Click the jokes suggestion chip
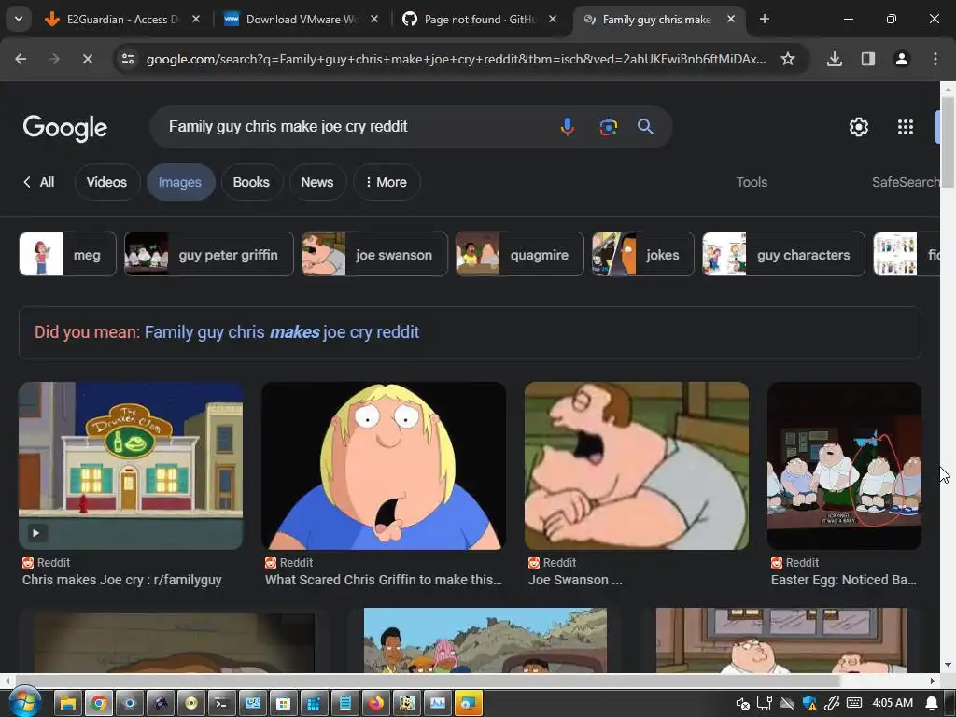956x717 pixels. [x=642, y=254]
